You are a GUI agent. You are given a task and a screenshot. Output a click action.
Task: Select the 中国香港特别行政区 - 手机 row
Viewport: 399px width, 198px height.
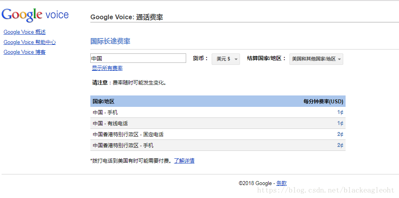[218, 145]
